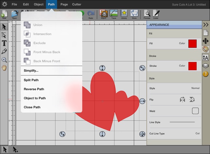This screenshot has width=210, height=154.
Task: Choose Simplify... from Path menu
Action: (31, 70)
